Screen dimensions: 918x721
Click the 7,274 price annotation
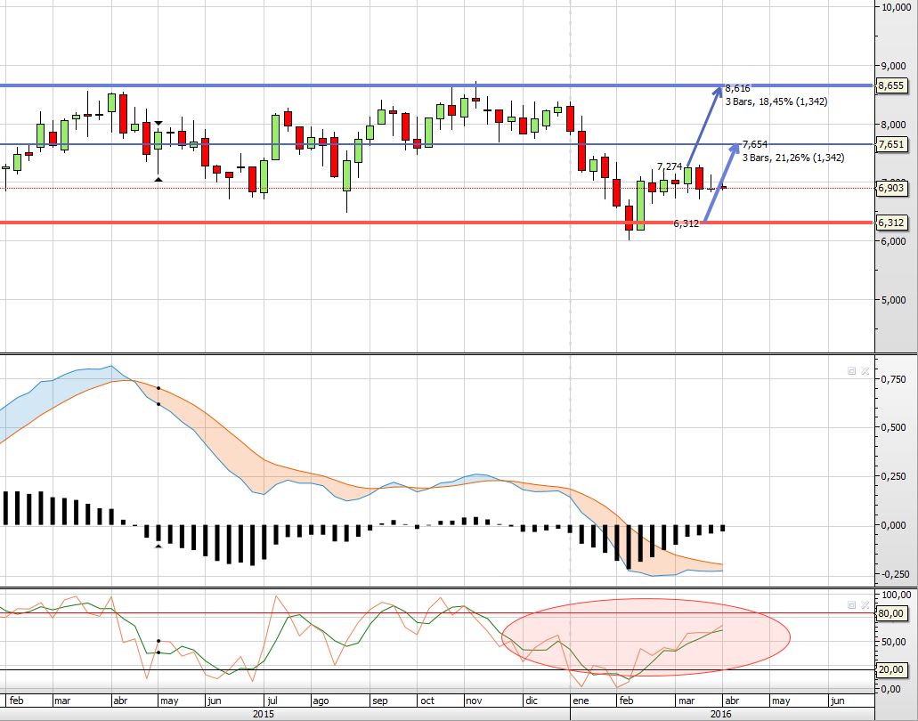point(670,166)
